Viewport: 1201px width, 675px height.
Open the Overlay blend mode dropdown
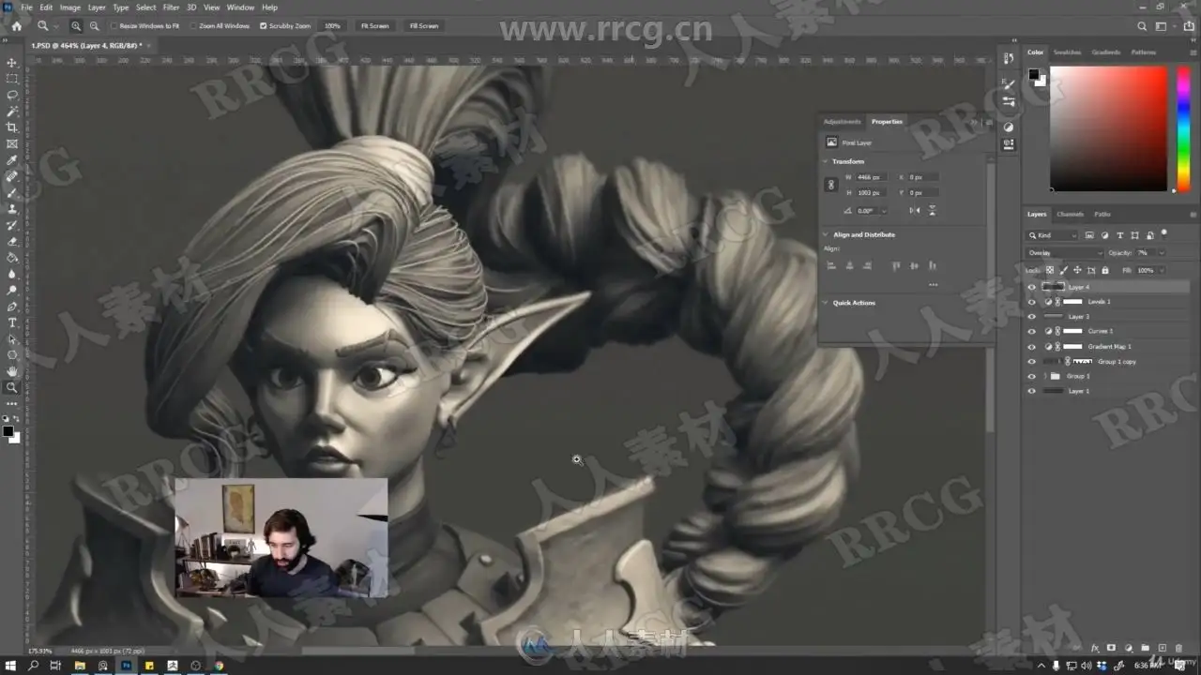(1065, 253)
